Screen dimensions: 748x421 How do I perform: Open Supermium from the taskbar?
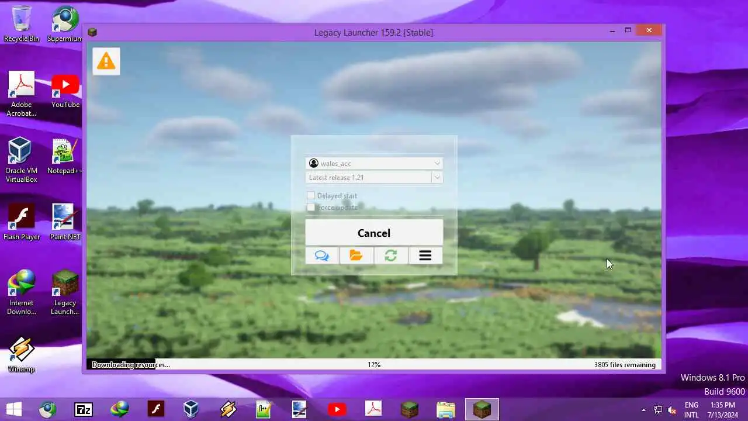[x=47, y=409]
